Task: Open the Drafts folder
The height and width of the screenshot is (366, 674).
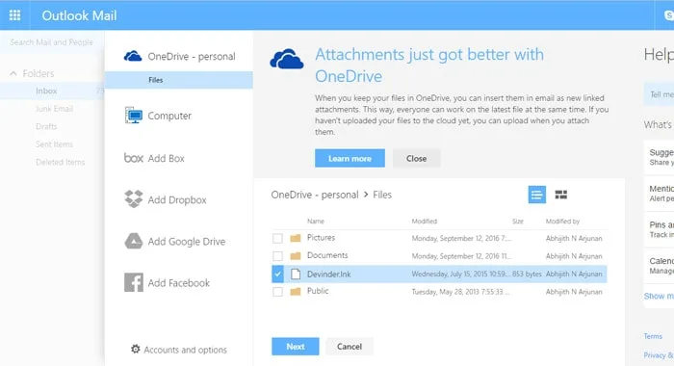Action: (x=46, y=126)
